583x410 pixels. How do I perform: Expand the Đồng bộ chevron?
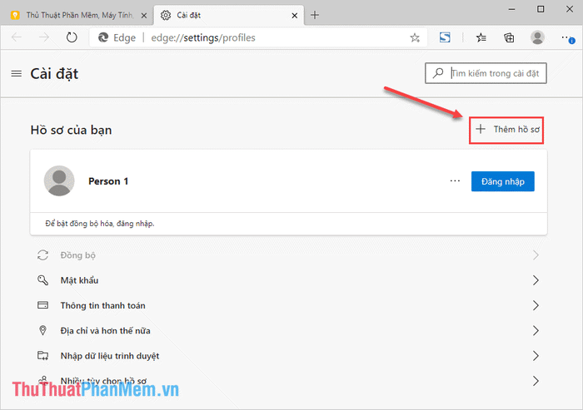[536, 255]
